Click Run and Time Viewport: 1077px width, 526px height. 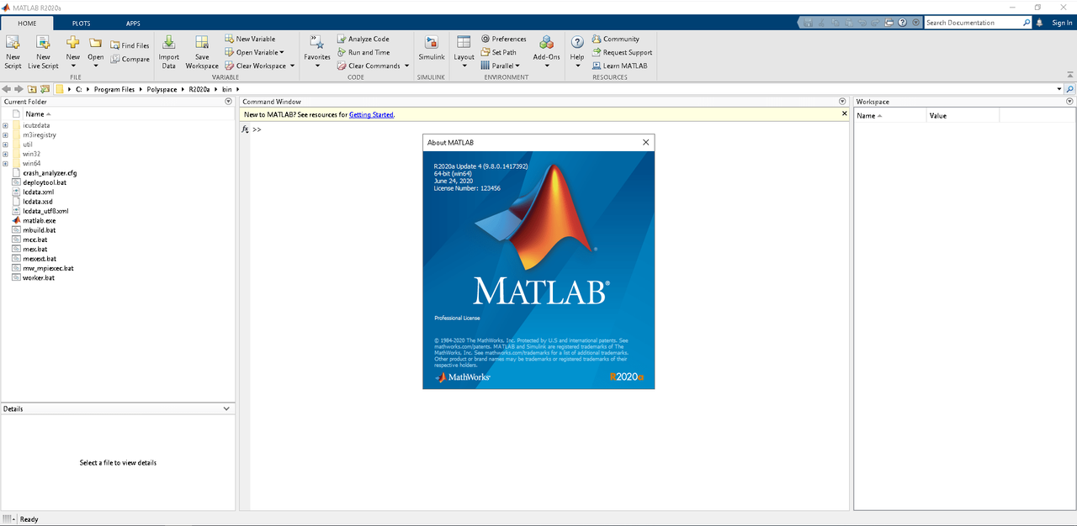[x=363, y=52]
